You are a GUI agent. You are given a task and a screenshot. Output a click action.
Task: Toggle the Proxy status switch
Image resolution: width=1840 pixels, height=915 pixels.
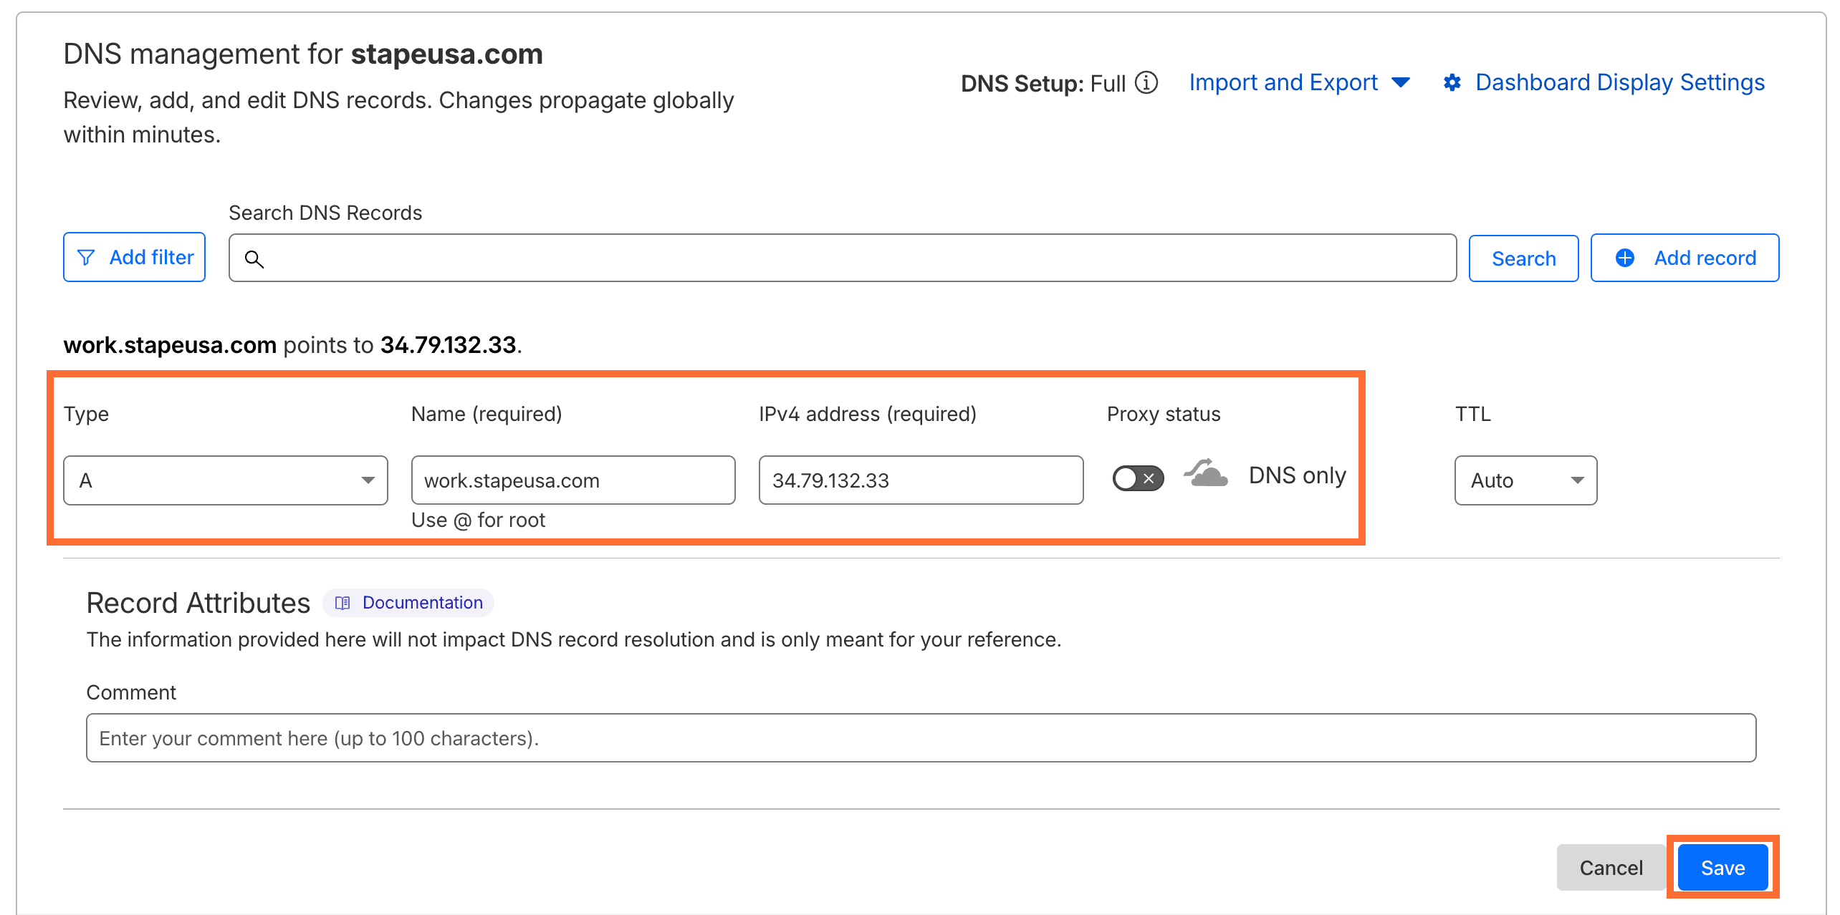click(1137, 478)
